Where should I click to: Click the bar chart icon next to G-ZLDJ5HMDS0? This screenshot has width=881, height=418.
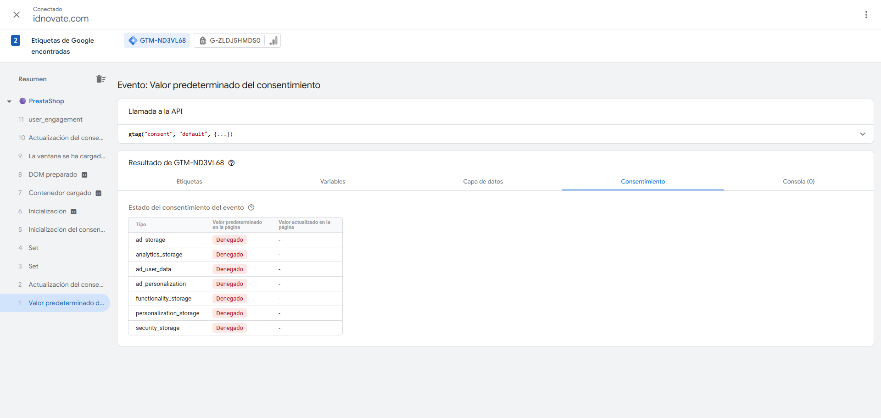[x=273, y=41]
